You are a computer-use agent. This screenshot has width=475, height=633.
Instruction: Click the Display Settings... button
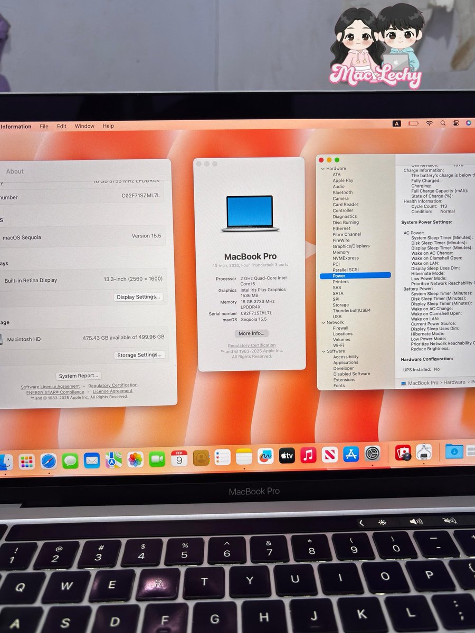[138, 297]
